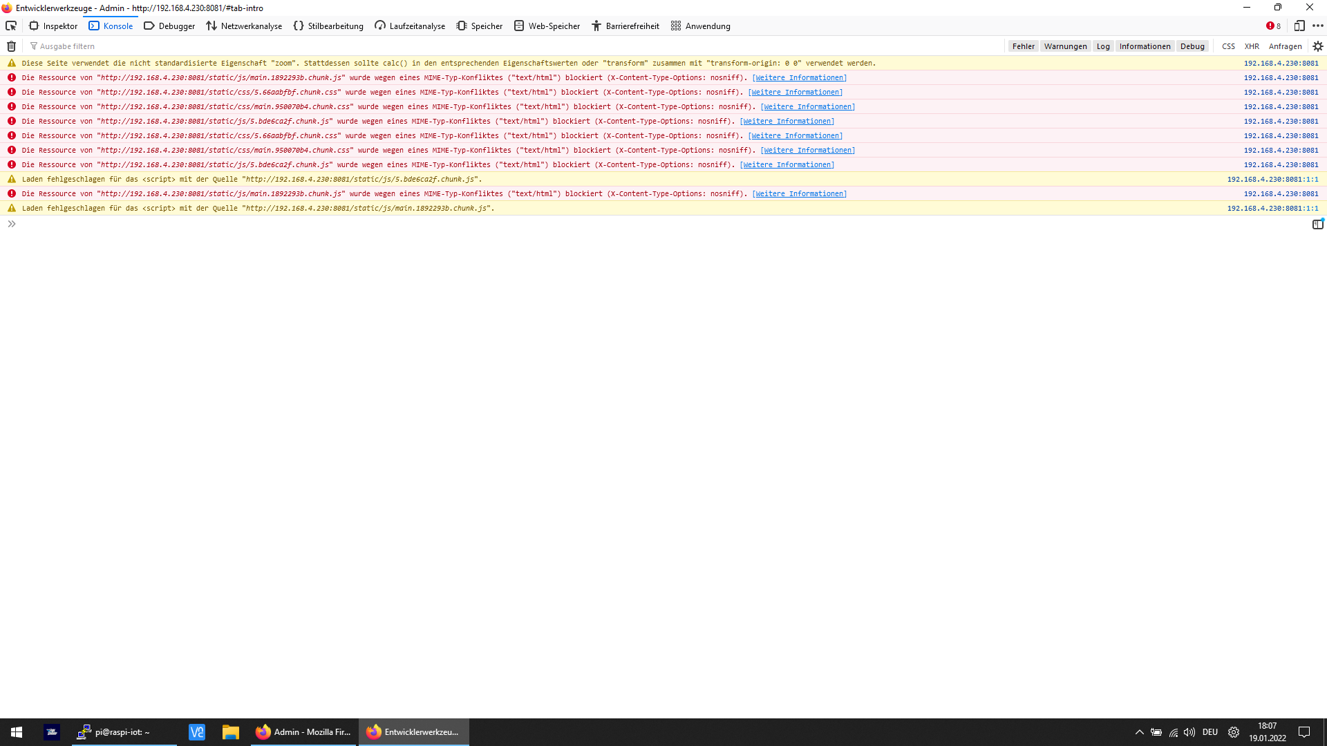The height and width of the screenshot is (746, 1327).
Task: Click the element picker icon
Action: coord(11,26)
